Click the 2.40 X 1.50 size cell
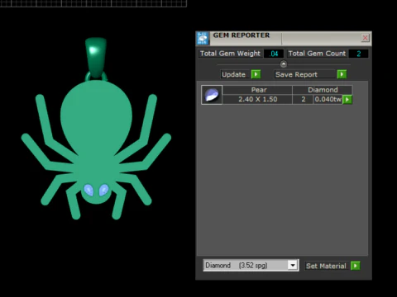 click(x=257, y=99)
